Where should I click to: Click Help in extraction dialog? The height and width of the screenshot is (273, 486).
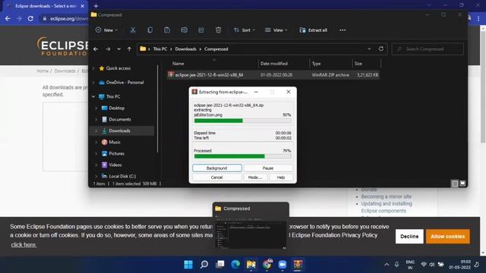(281, 177)
